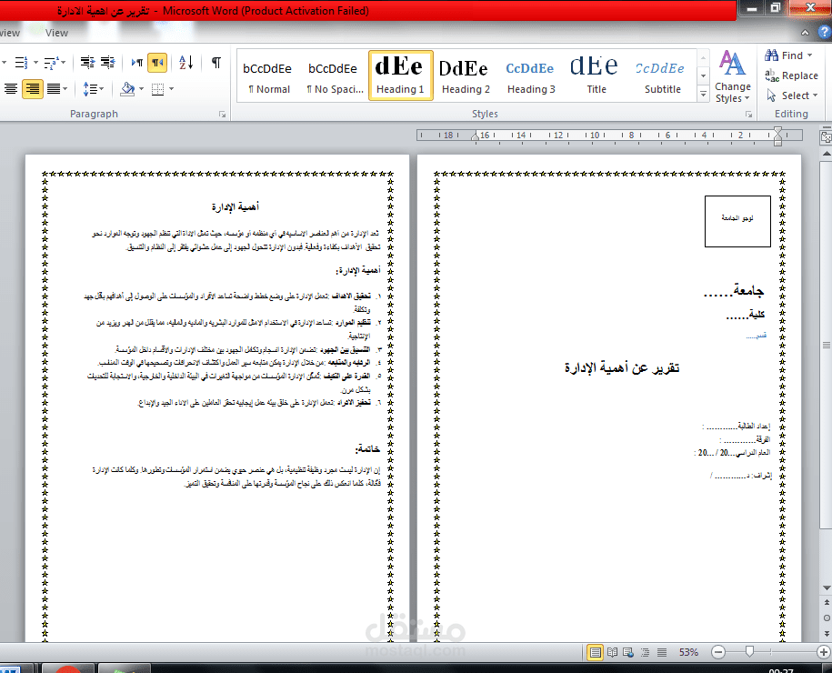Click the Numbering list icon
The image size is (832, 673).
[21, 63]
